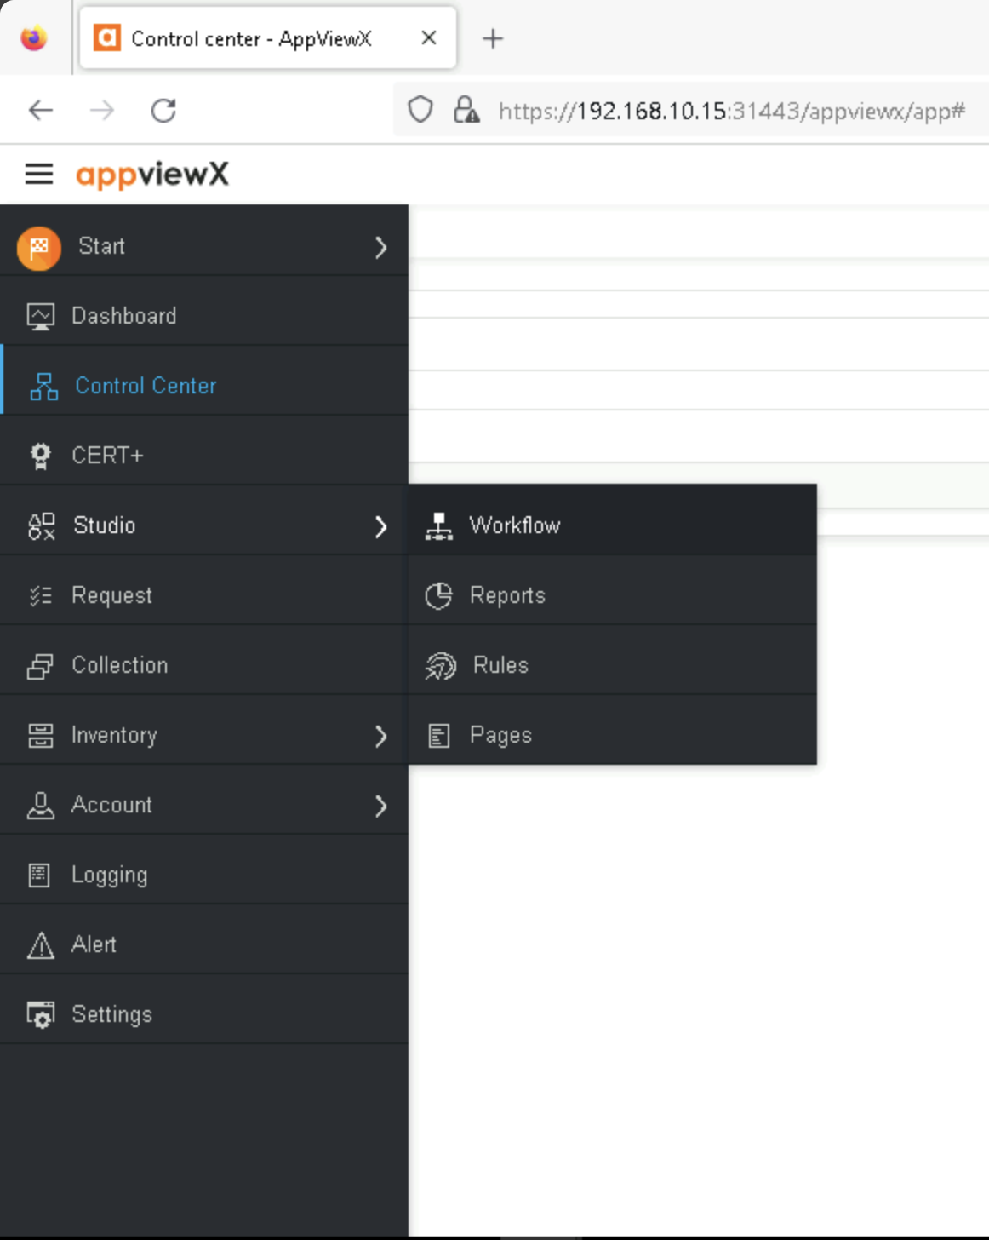Click the Workflow diagram icon in submenu
Screen dimensions: 989x1240
coord(439,526)
